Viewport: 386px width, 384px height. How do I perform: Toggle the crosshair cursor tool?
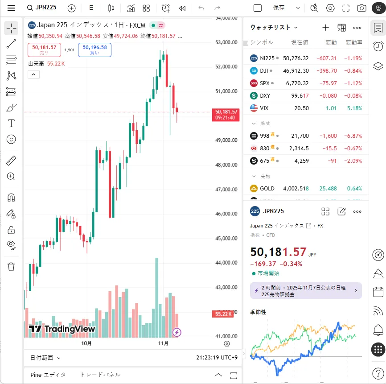(x=11, y=28)
